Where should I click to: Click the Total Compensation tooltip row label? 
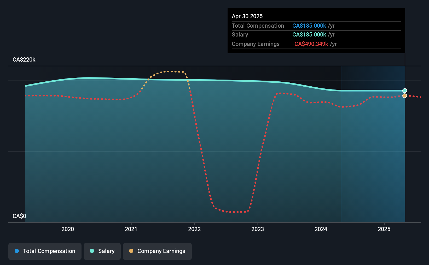[258, 26]
